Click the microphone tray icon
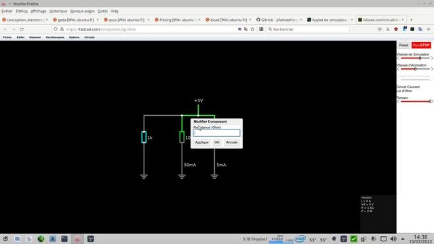This screenshot has width=434, height=244. point(374,239)
